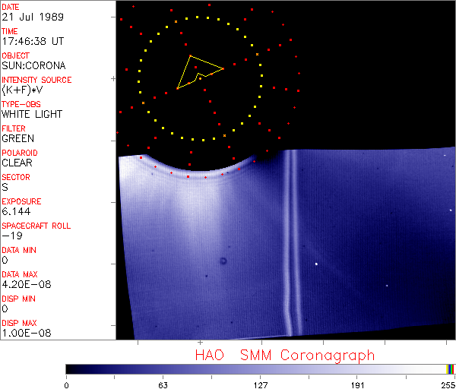Select the spacecraft roll value -19
This screenshot has width=456, height=389.
pos(12,236)
